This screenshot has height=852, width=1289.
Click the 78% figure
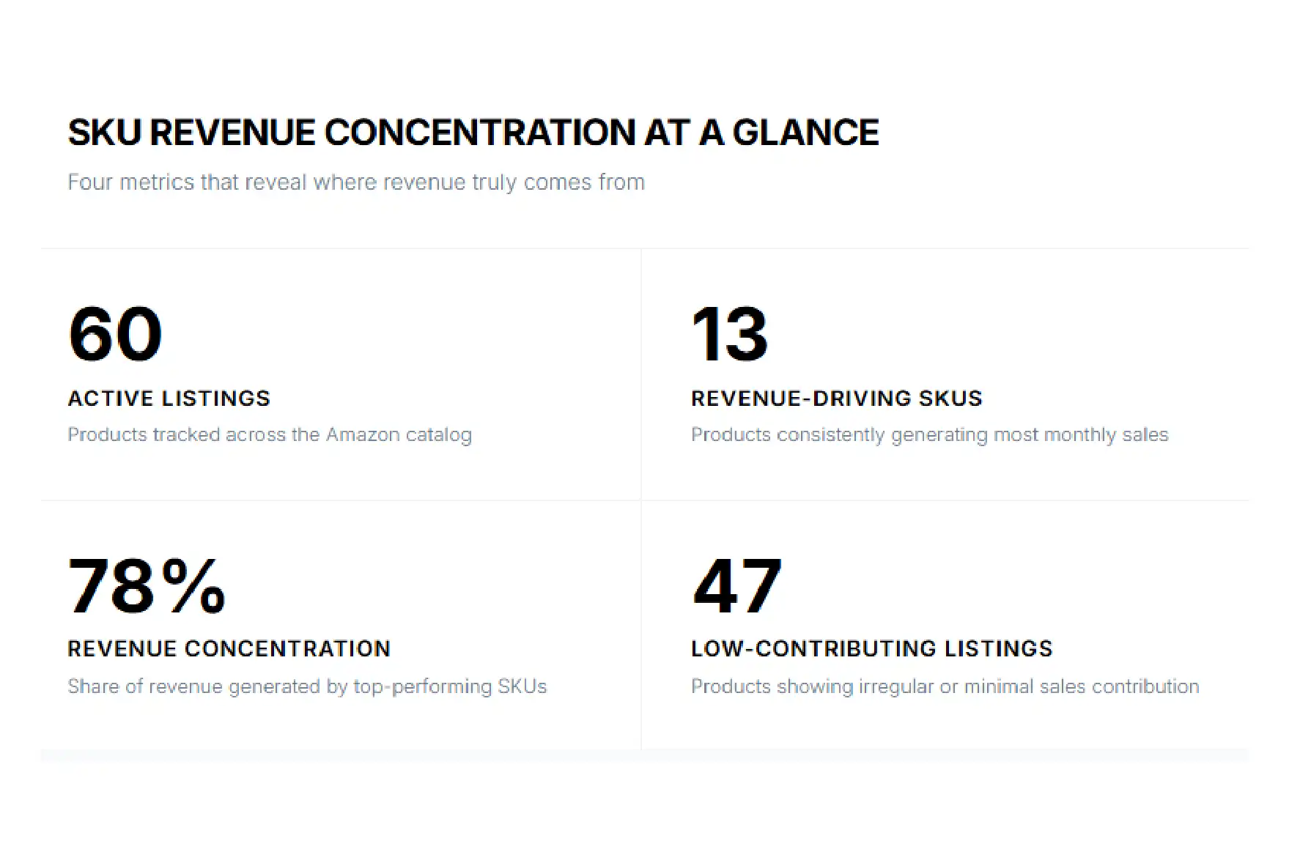coord(147,585)
